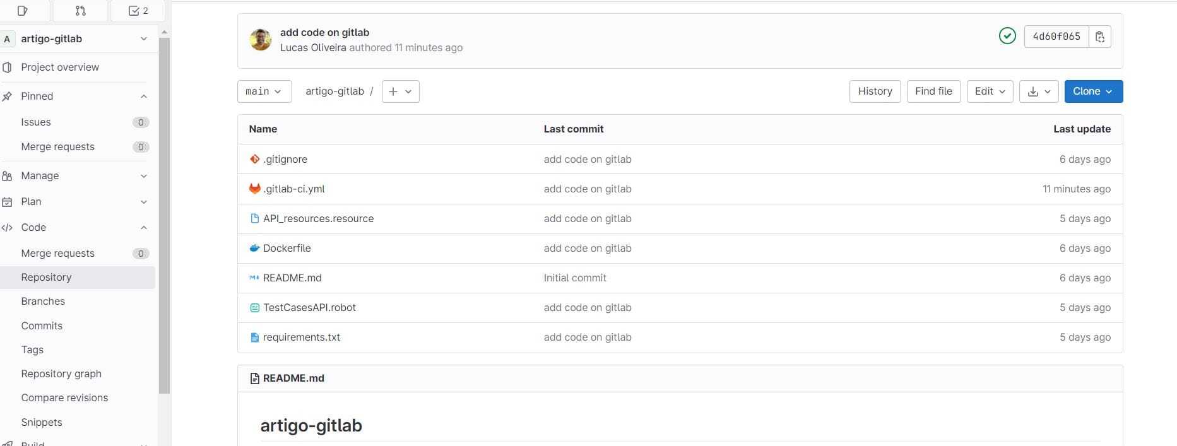This screenshot has width=1177, height=446.
Task: Open Repository graph in sidebar
Action: 61,374
